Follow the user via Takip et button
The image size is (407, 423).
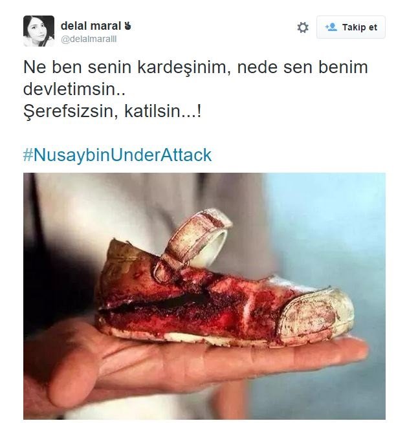[x=351, y=27]
